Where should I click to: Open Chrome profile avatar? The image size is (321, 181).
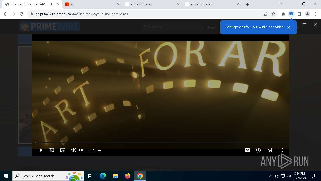[307, 14]
